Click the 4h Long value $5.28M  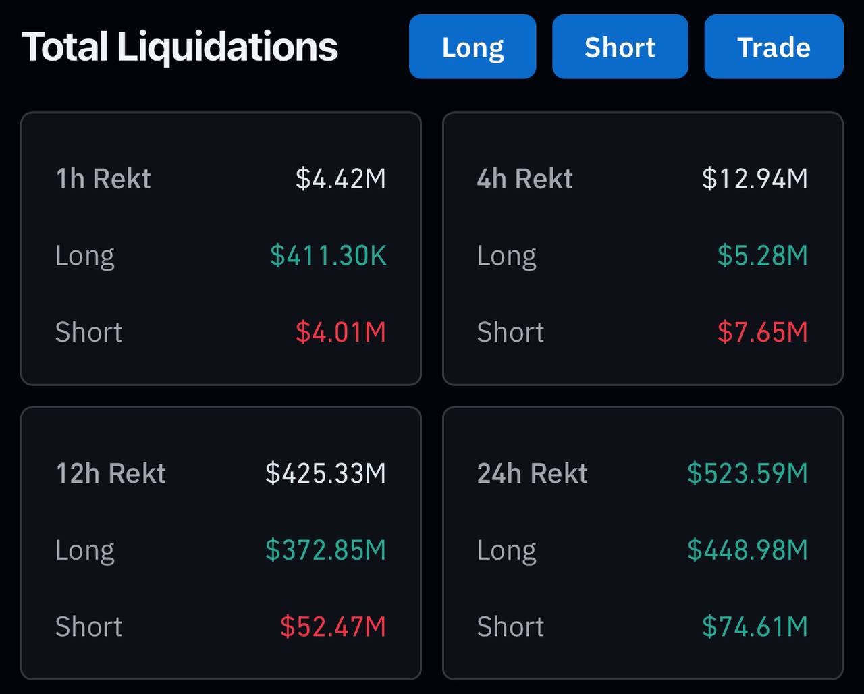click(x=762, y=256)
